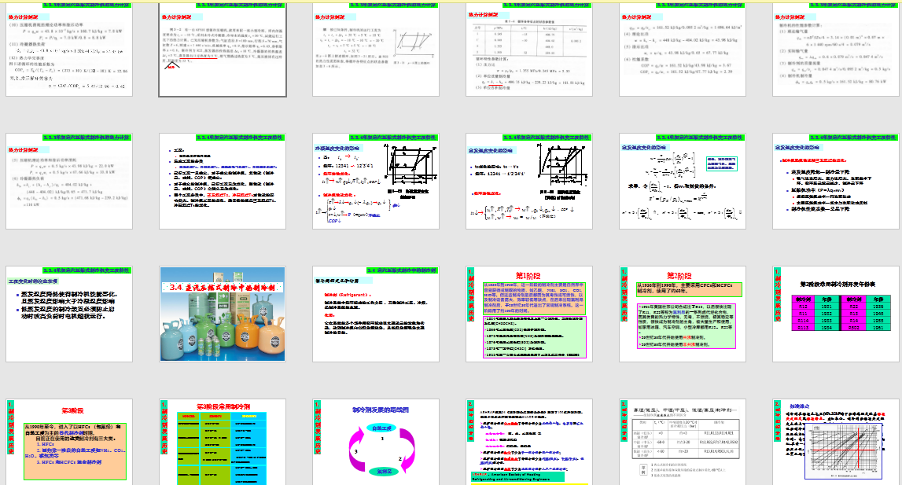This screenshot has width=902, height=485.
Task: Open the circular arrows cycle diagram slide
Action: [374, 444]
